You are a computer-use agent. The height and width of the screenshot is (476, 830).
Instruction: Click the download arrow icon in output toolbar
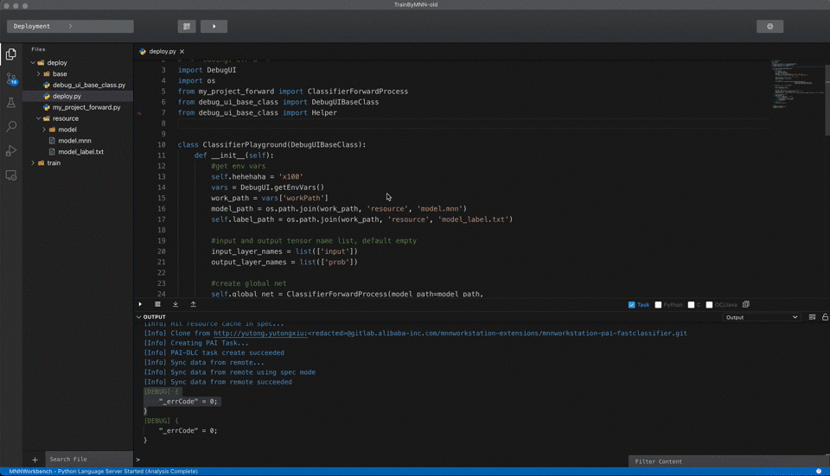176,304
